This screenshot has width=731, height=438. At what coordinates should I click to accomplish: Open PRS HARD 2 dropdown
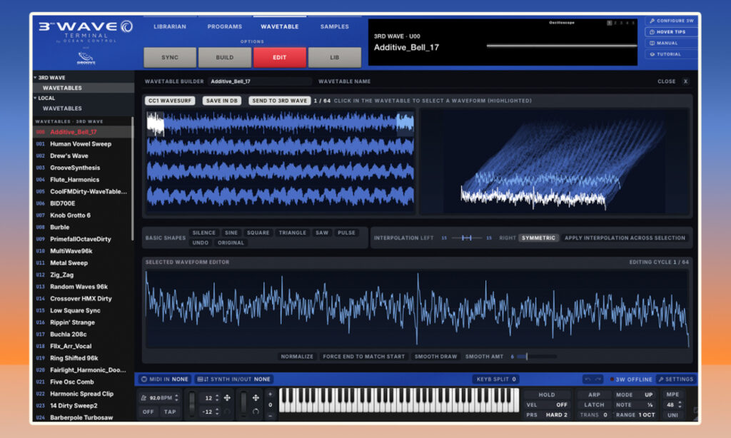pos(547,414)
